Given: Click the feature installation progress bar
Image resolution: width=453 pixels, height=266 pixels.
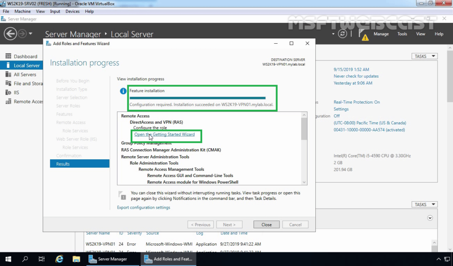Looking at the screenshot, I should 197,98.
